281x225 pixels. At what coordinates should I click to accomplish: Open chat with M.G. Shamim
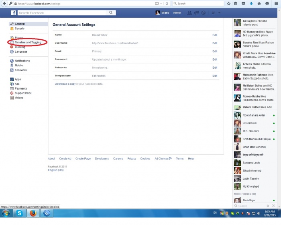(x=254, y=131)
